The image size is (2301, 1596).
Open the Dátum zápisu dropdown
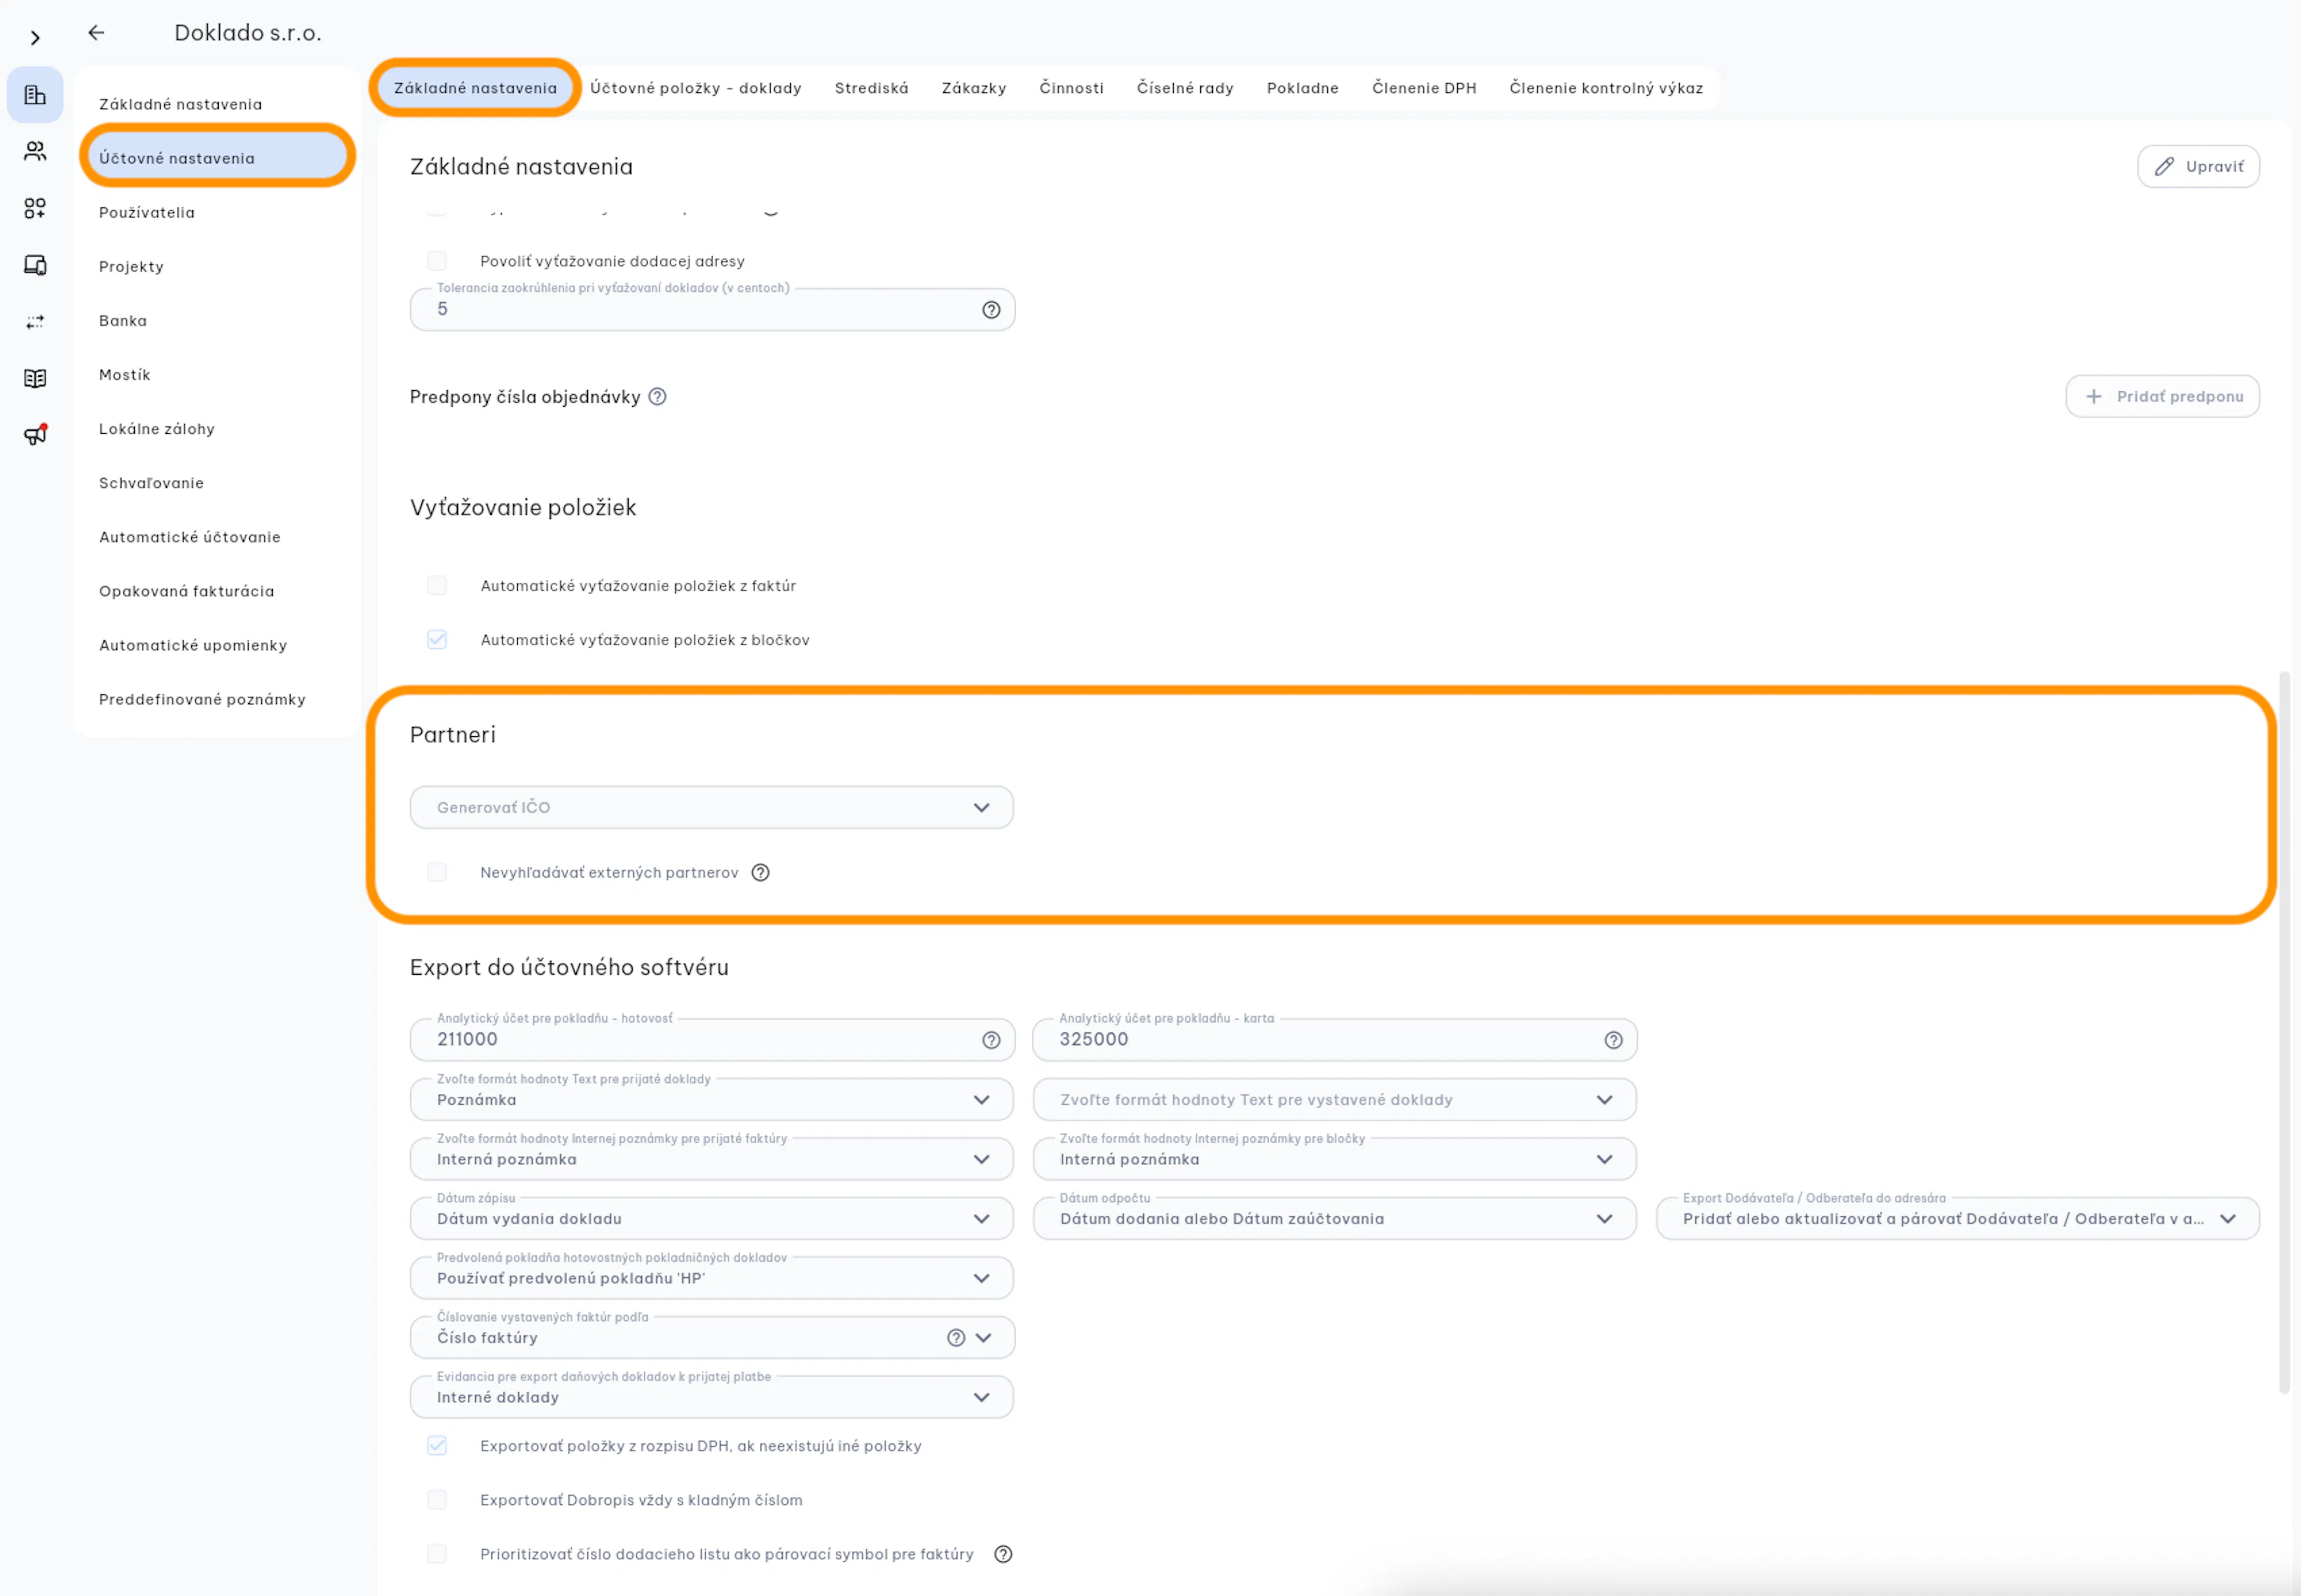[x=712, y=1218]
